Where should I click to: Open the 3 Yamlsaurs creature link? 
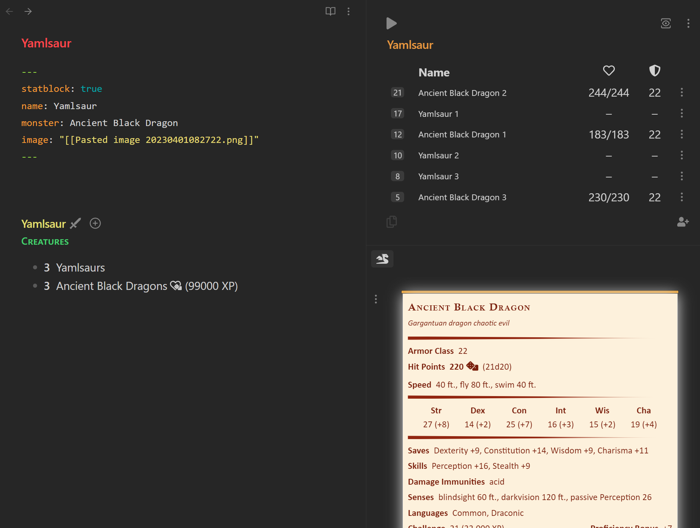pos(80,267)
